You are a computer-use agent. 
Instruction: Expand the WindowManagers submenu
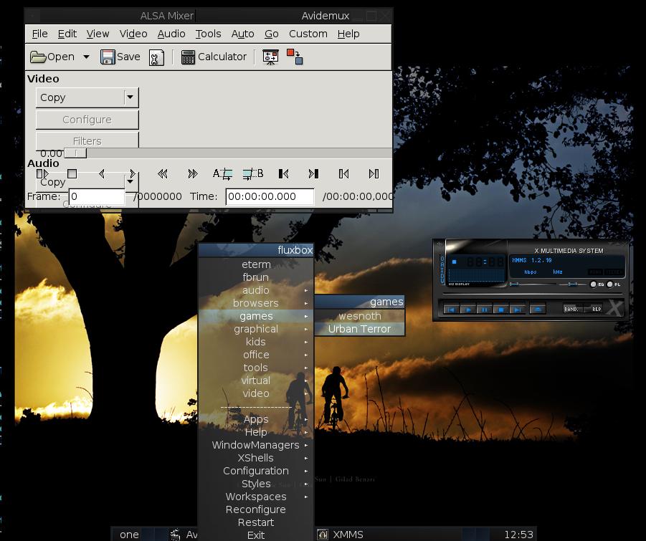(256, 445)
